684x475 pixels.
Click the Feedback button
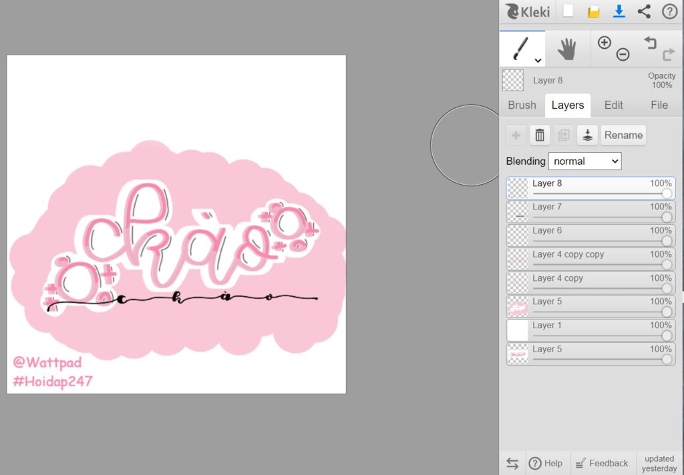coord(602,463)
